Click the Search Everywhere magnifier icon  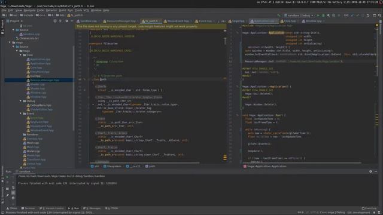[379, 16]
